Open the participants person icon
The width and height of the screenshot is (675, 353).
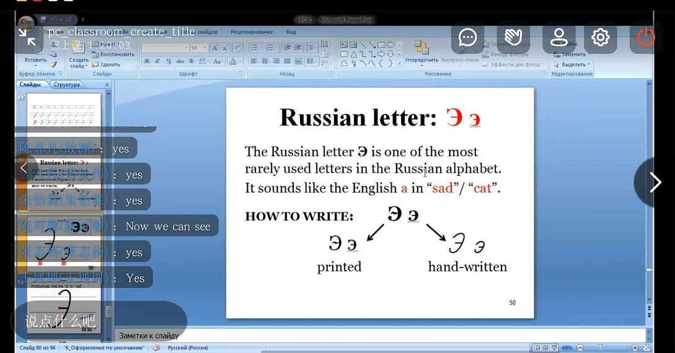[558, 37]
